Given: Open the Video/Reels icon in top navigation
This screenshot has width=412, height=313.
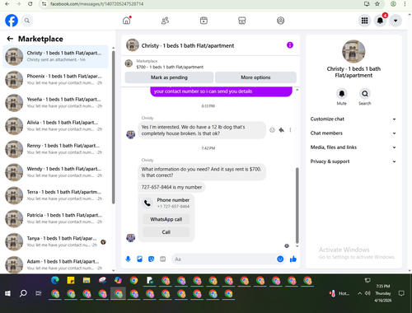Looking at the screenshot, I should tap(204, 21).
